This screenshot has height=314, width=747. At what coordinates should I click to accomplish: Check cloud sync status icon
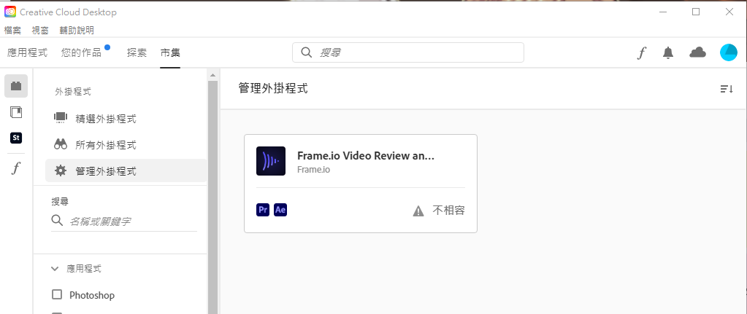pos(697,52)
